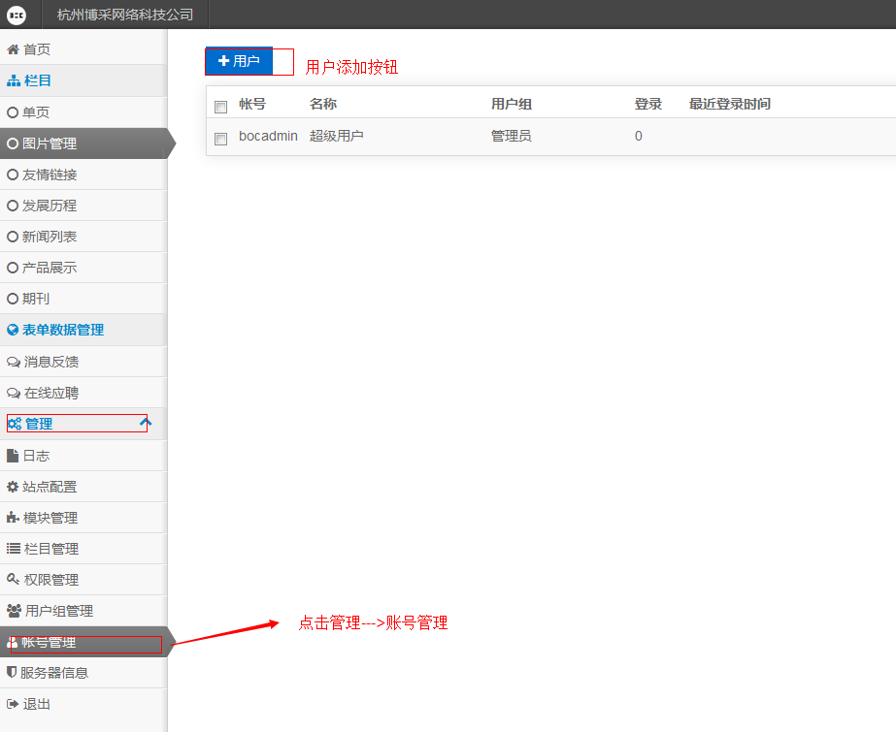The width and height of the screenshot is (896, 732).
Task: Click the shield icon beside 服务器信息
Action: pos(13,672)
